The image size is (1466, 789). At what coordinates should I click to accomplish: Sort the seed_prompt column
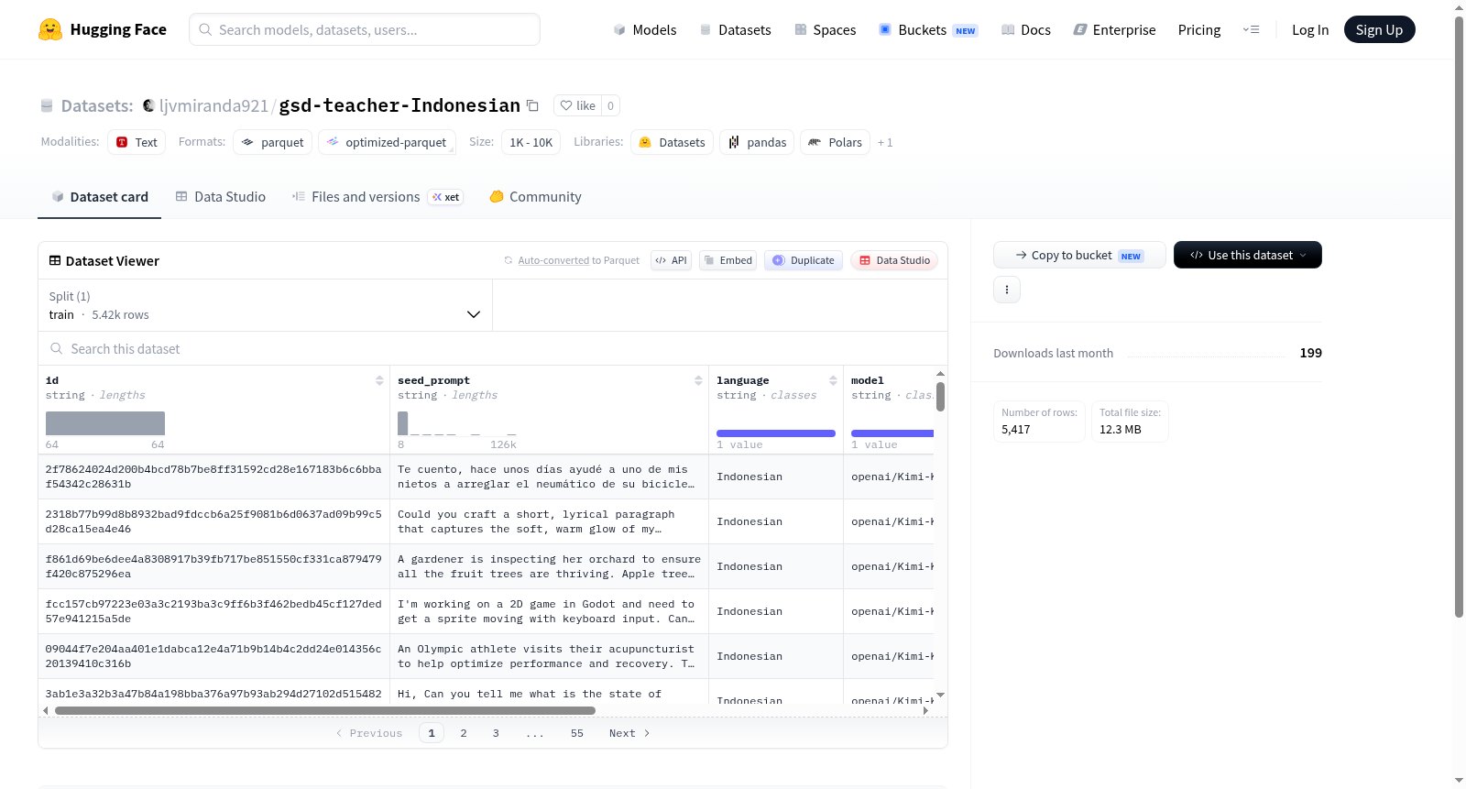coord(698,380)
